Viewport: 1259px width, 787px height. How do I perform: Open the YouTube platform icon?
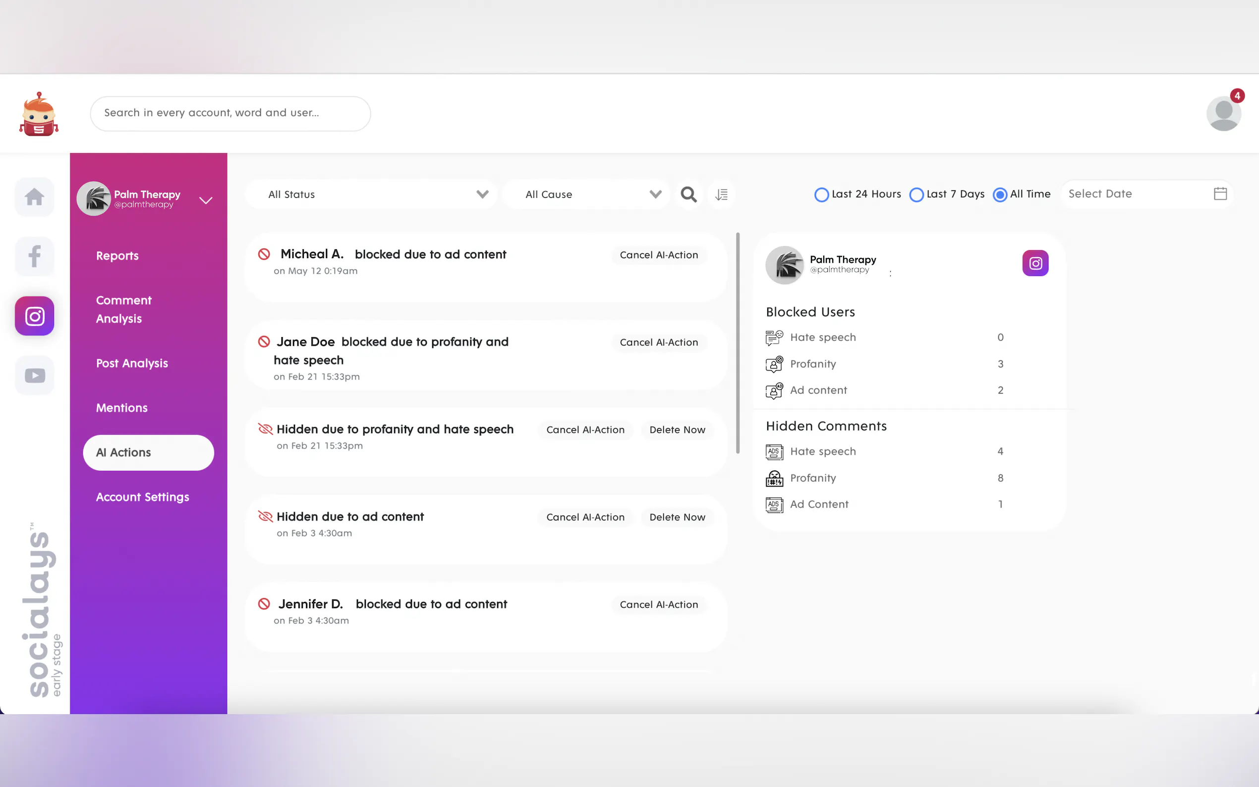pos(34,375)
